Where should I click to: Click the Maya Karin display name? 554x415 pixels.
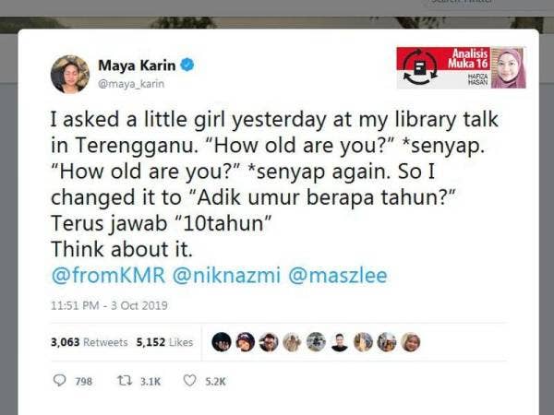(x=137, y=65)
